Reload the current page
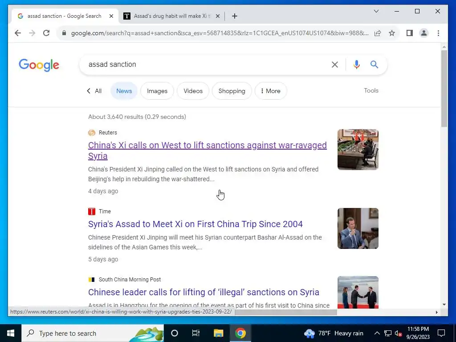 [46, 33]
